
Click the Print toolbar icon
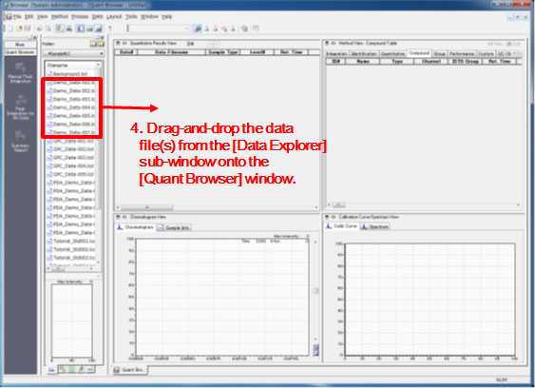[x=40, y=29]
